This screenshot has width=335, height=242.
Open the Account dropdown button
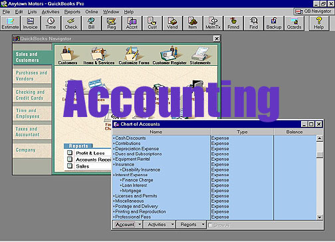[128, 225]
